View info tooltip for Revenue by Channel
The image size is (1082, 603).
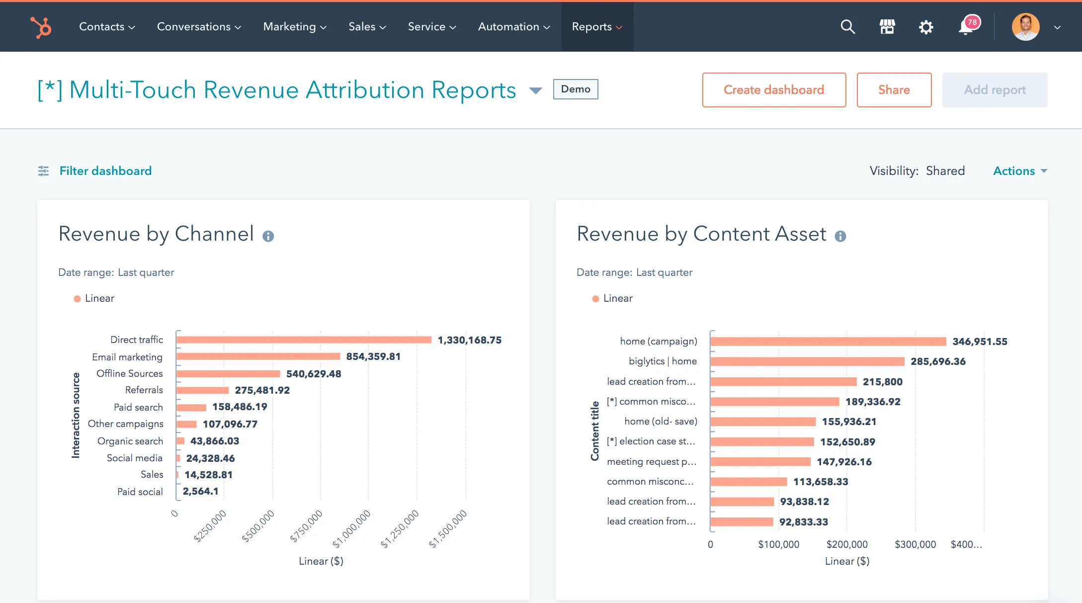pyautogui.click(x=269, y=237)
